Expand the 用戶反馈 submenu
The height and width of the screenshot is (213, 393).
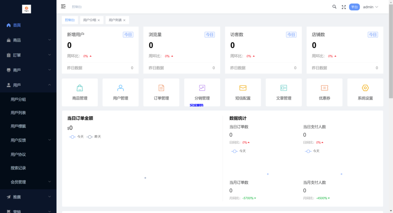coord(50,140)
